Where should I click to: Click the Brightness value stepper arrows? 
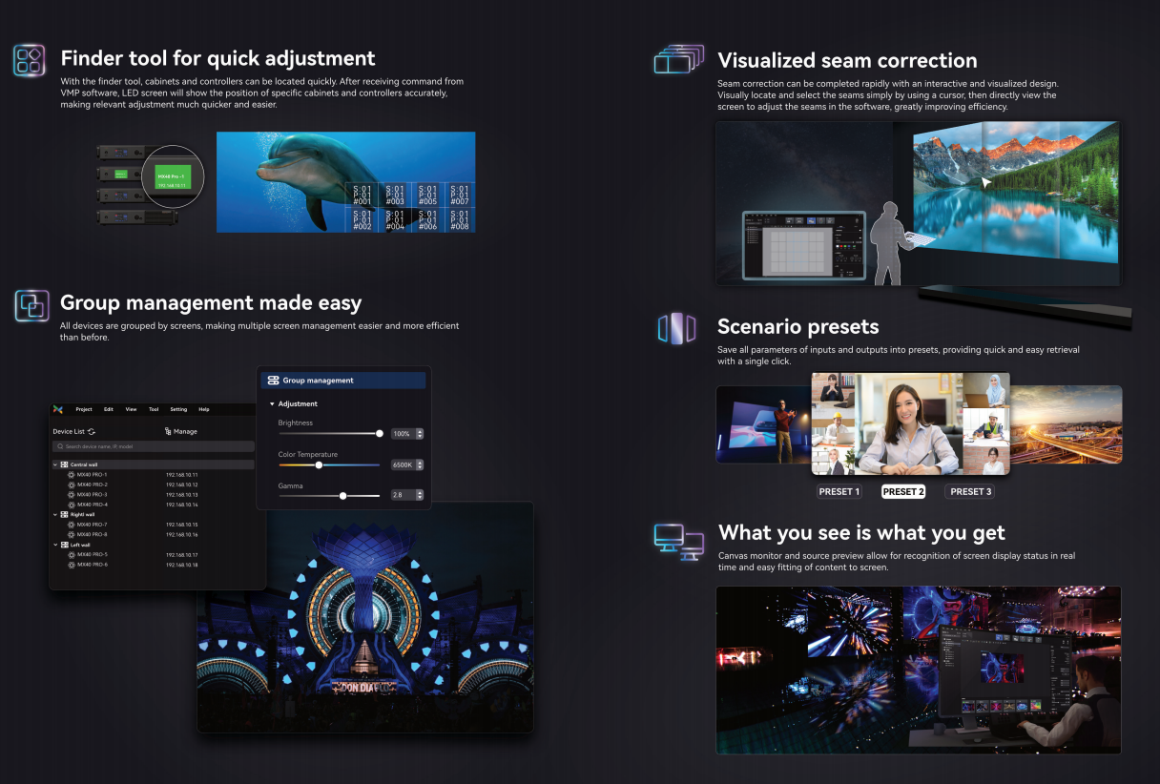[x=420, y=434]
